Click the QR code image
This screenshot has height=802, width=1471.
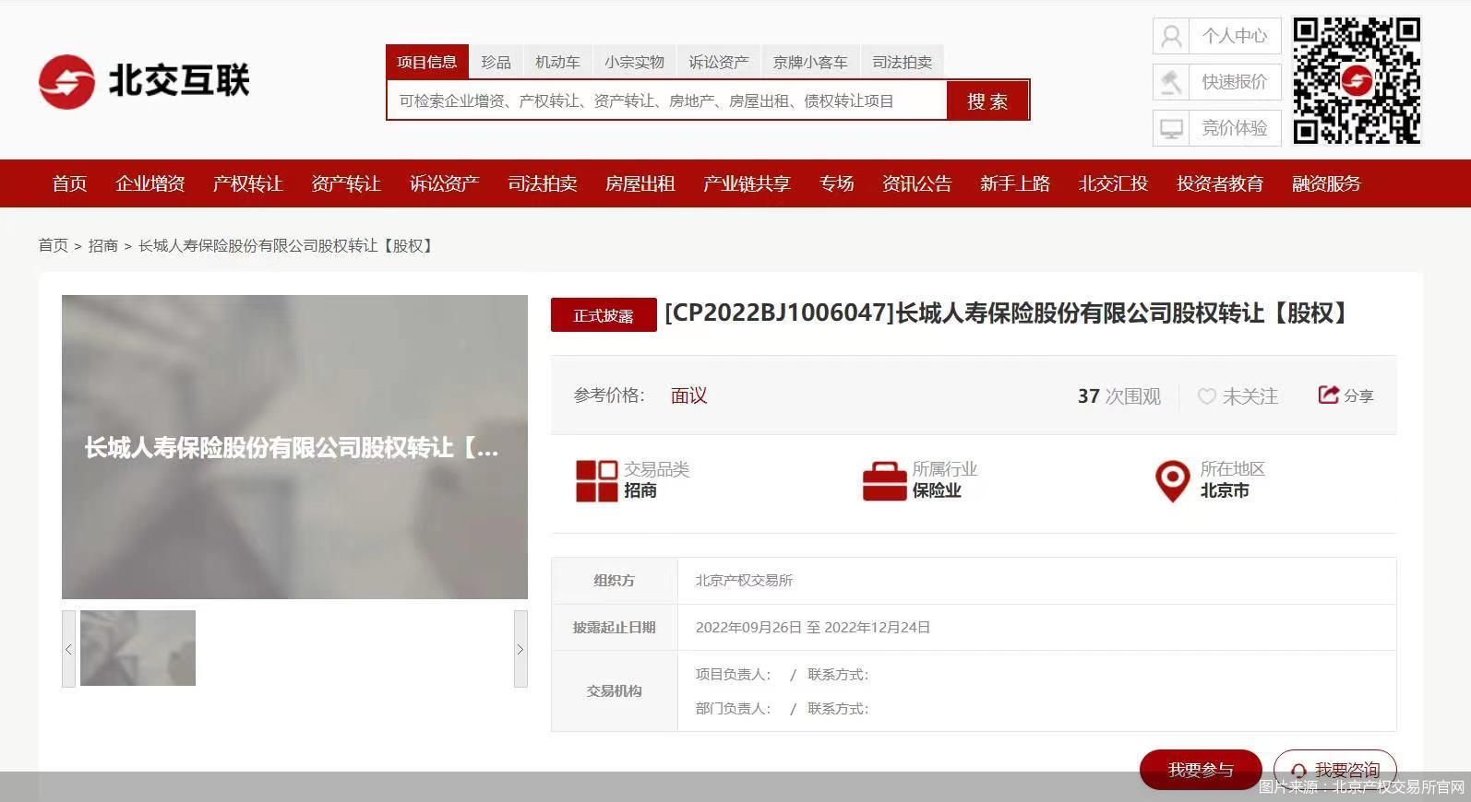pos(1356,81)
